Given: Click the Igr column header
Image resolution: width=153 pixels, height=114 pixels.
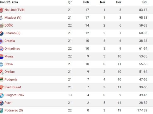Looking at the screenshot, I should [70, 2].
